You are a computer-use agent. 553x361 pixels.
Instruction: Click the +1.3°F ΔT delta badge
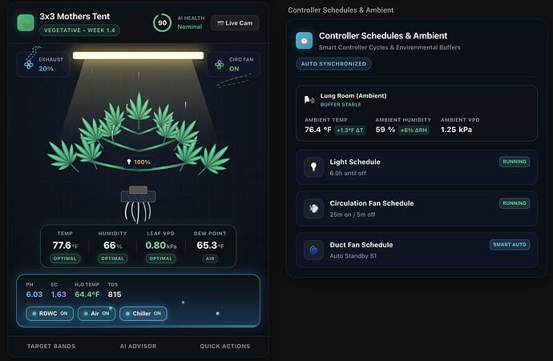tap(350, 130)
